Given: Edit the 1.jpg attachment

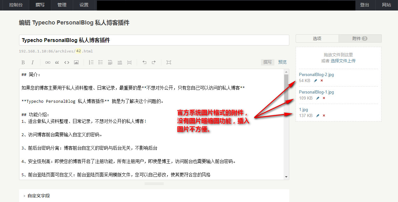Looking at the screenshot, I should tap(318, 115).
